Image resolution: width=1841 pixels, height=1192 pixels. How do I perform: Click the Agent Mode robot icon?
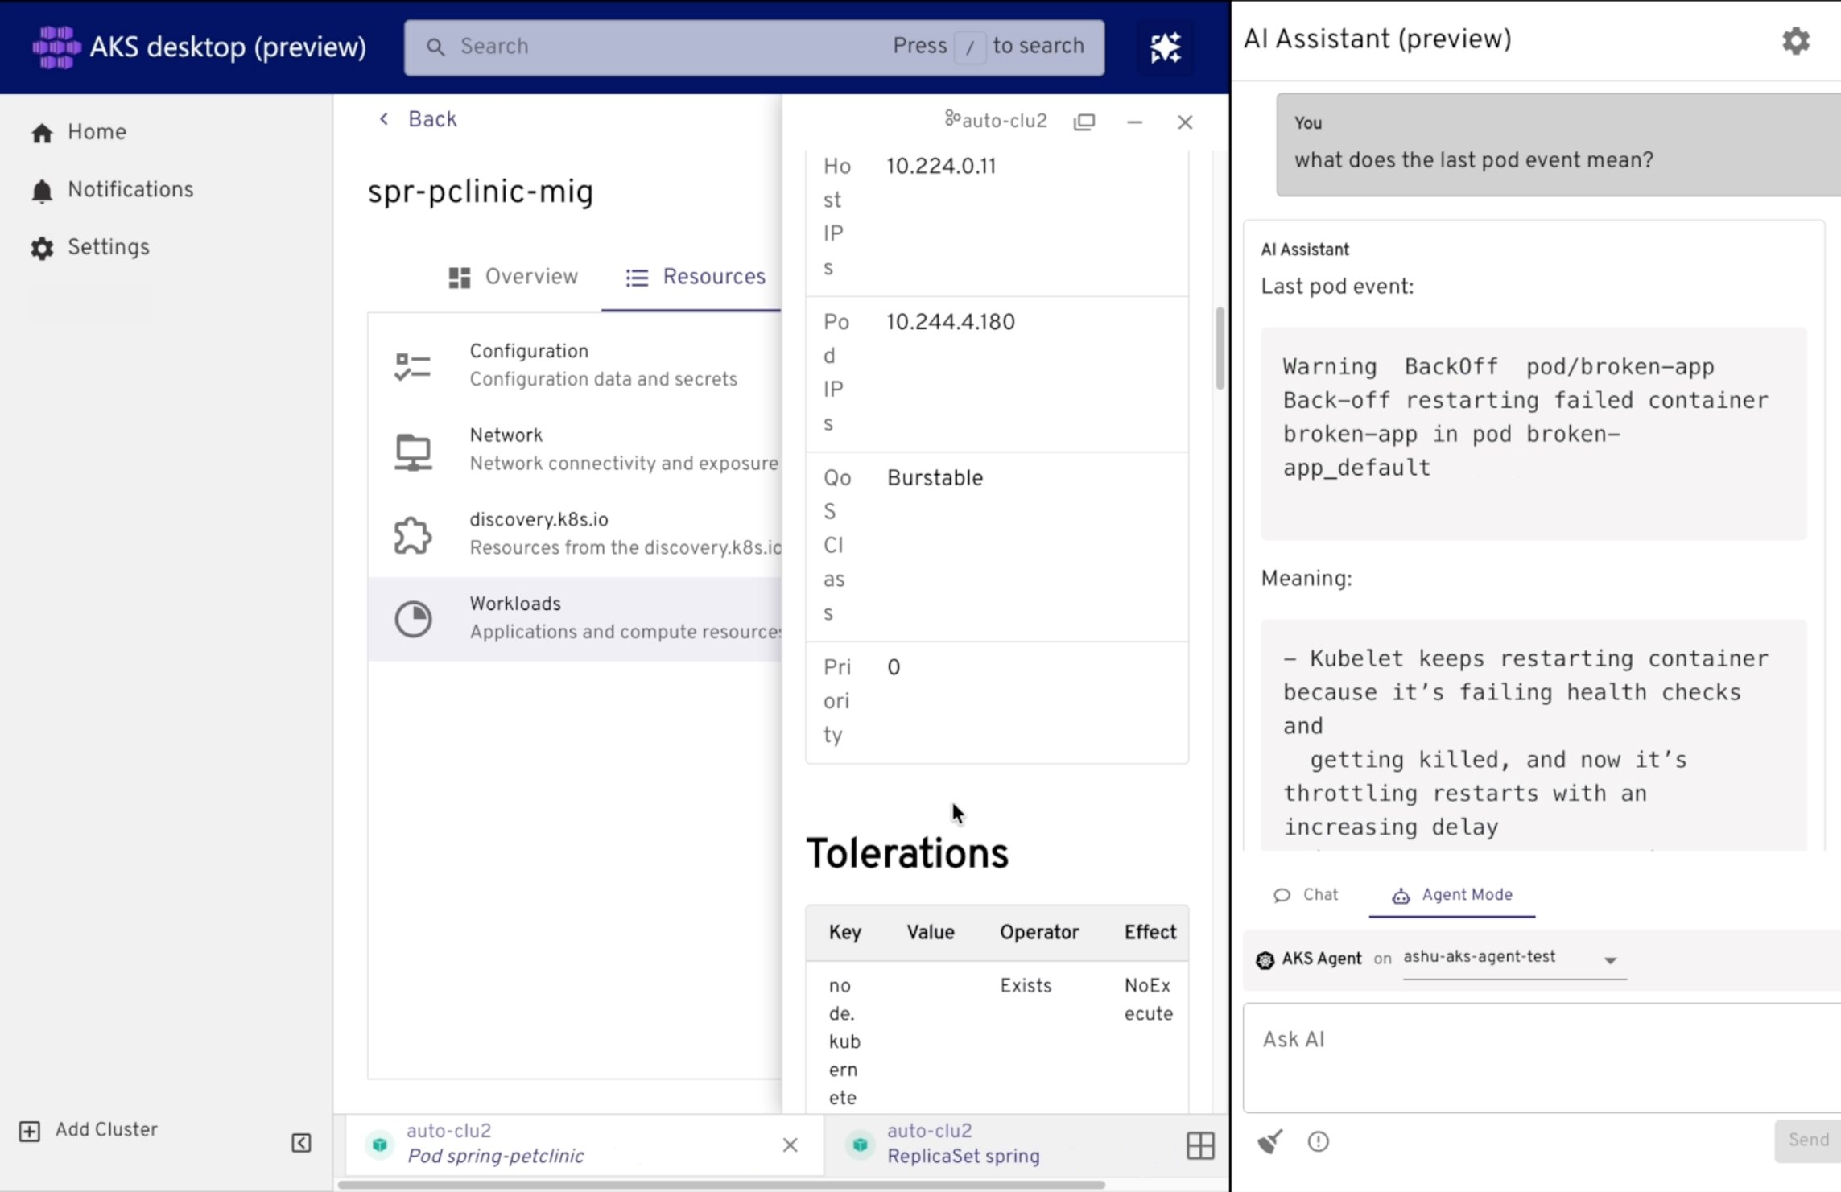pyautogui.click(x=1401, y=896)
